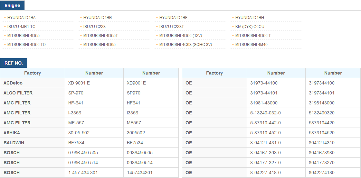Open the MITSUBISHI 4D65 engine link

[100, 44]
